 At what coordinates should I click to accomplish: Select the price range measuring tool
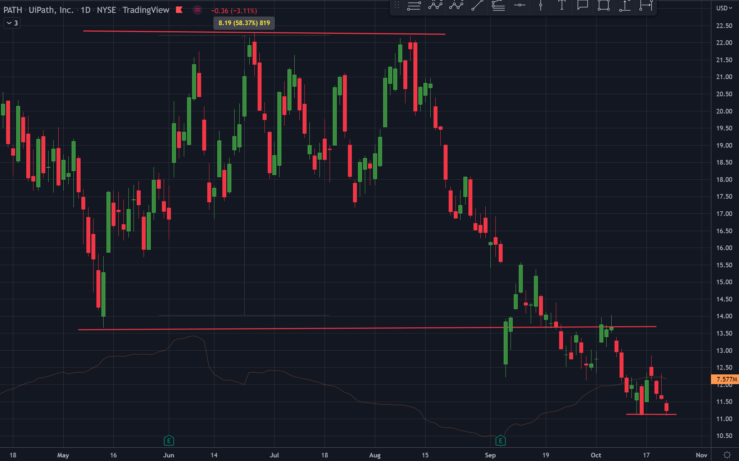(625, 5)
